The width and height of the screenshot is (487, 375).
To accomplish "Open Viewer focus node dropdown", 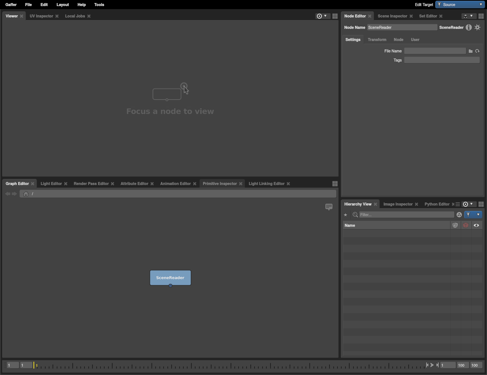I will (322, 16).
